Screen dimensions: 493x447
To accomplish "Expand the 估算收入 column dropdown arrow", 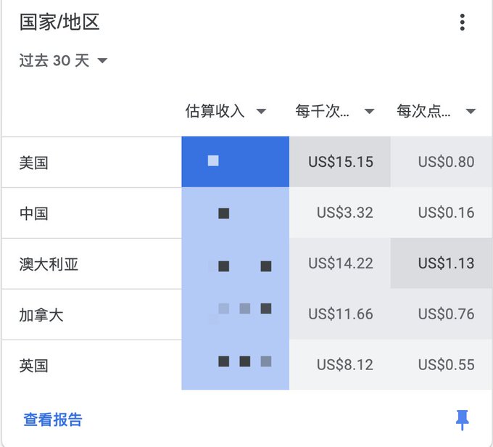I will [261, 111].
